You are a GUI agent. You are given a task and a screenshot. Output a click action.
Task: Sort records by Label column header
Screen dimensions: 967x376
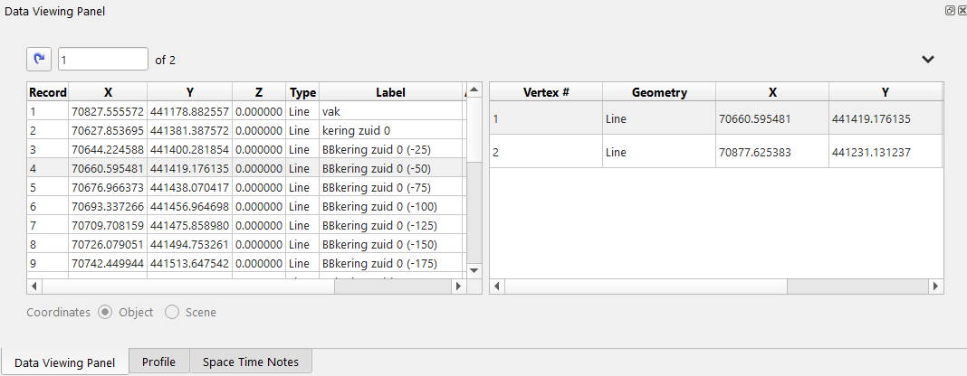click(390, 92)
